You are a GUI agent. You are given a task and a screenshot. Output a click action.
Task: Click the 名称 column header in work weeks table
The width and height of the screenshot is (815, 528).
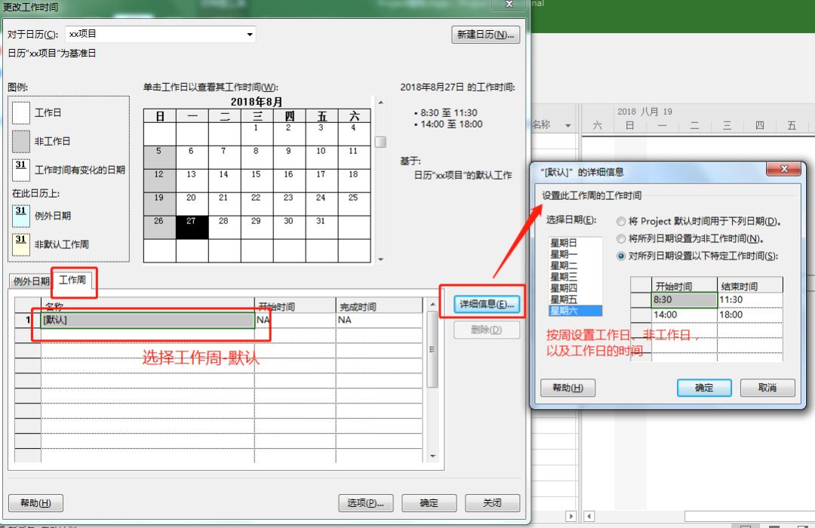pyautogui.click(x=148, y=305)
